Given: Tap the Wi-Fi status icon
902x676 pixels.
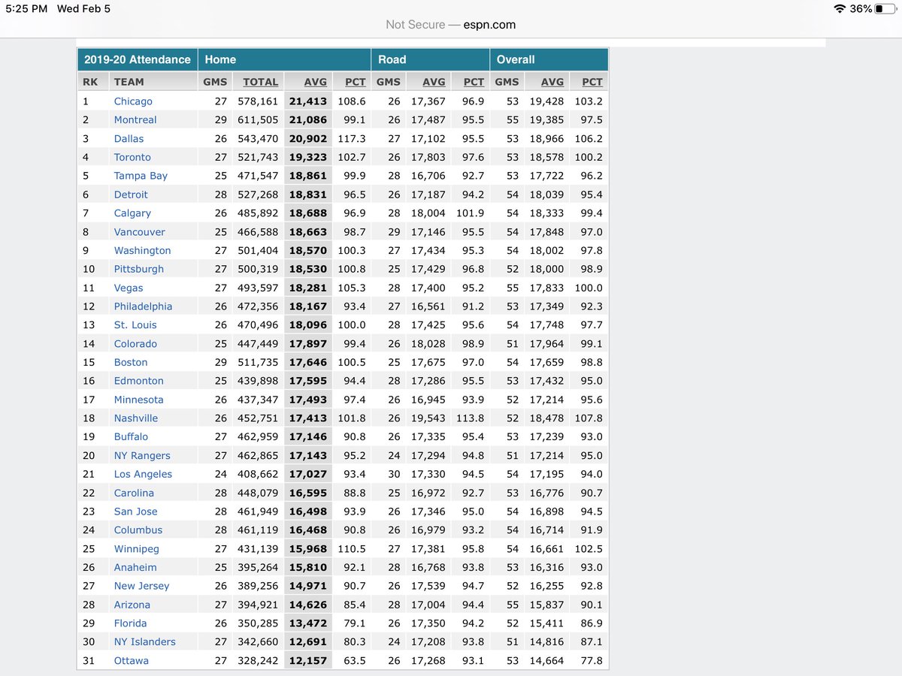Looking at the screenshot, I should pyautogui.click(x=840, y=9).
